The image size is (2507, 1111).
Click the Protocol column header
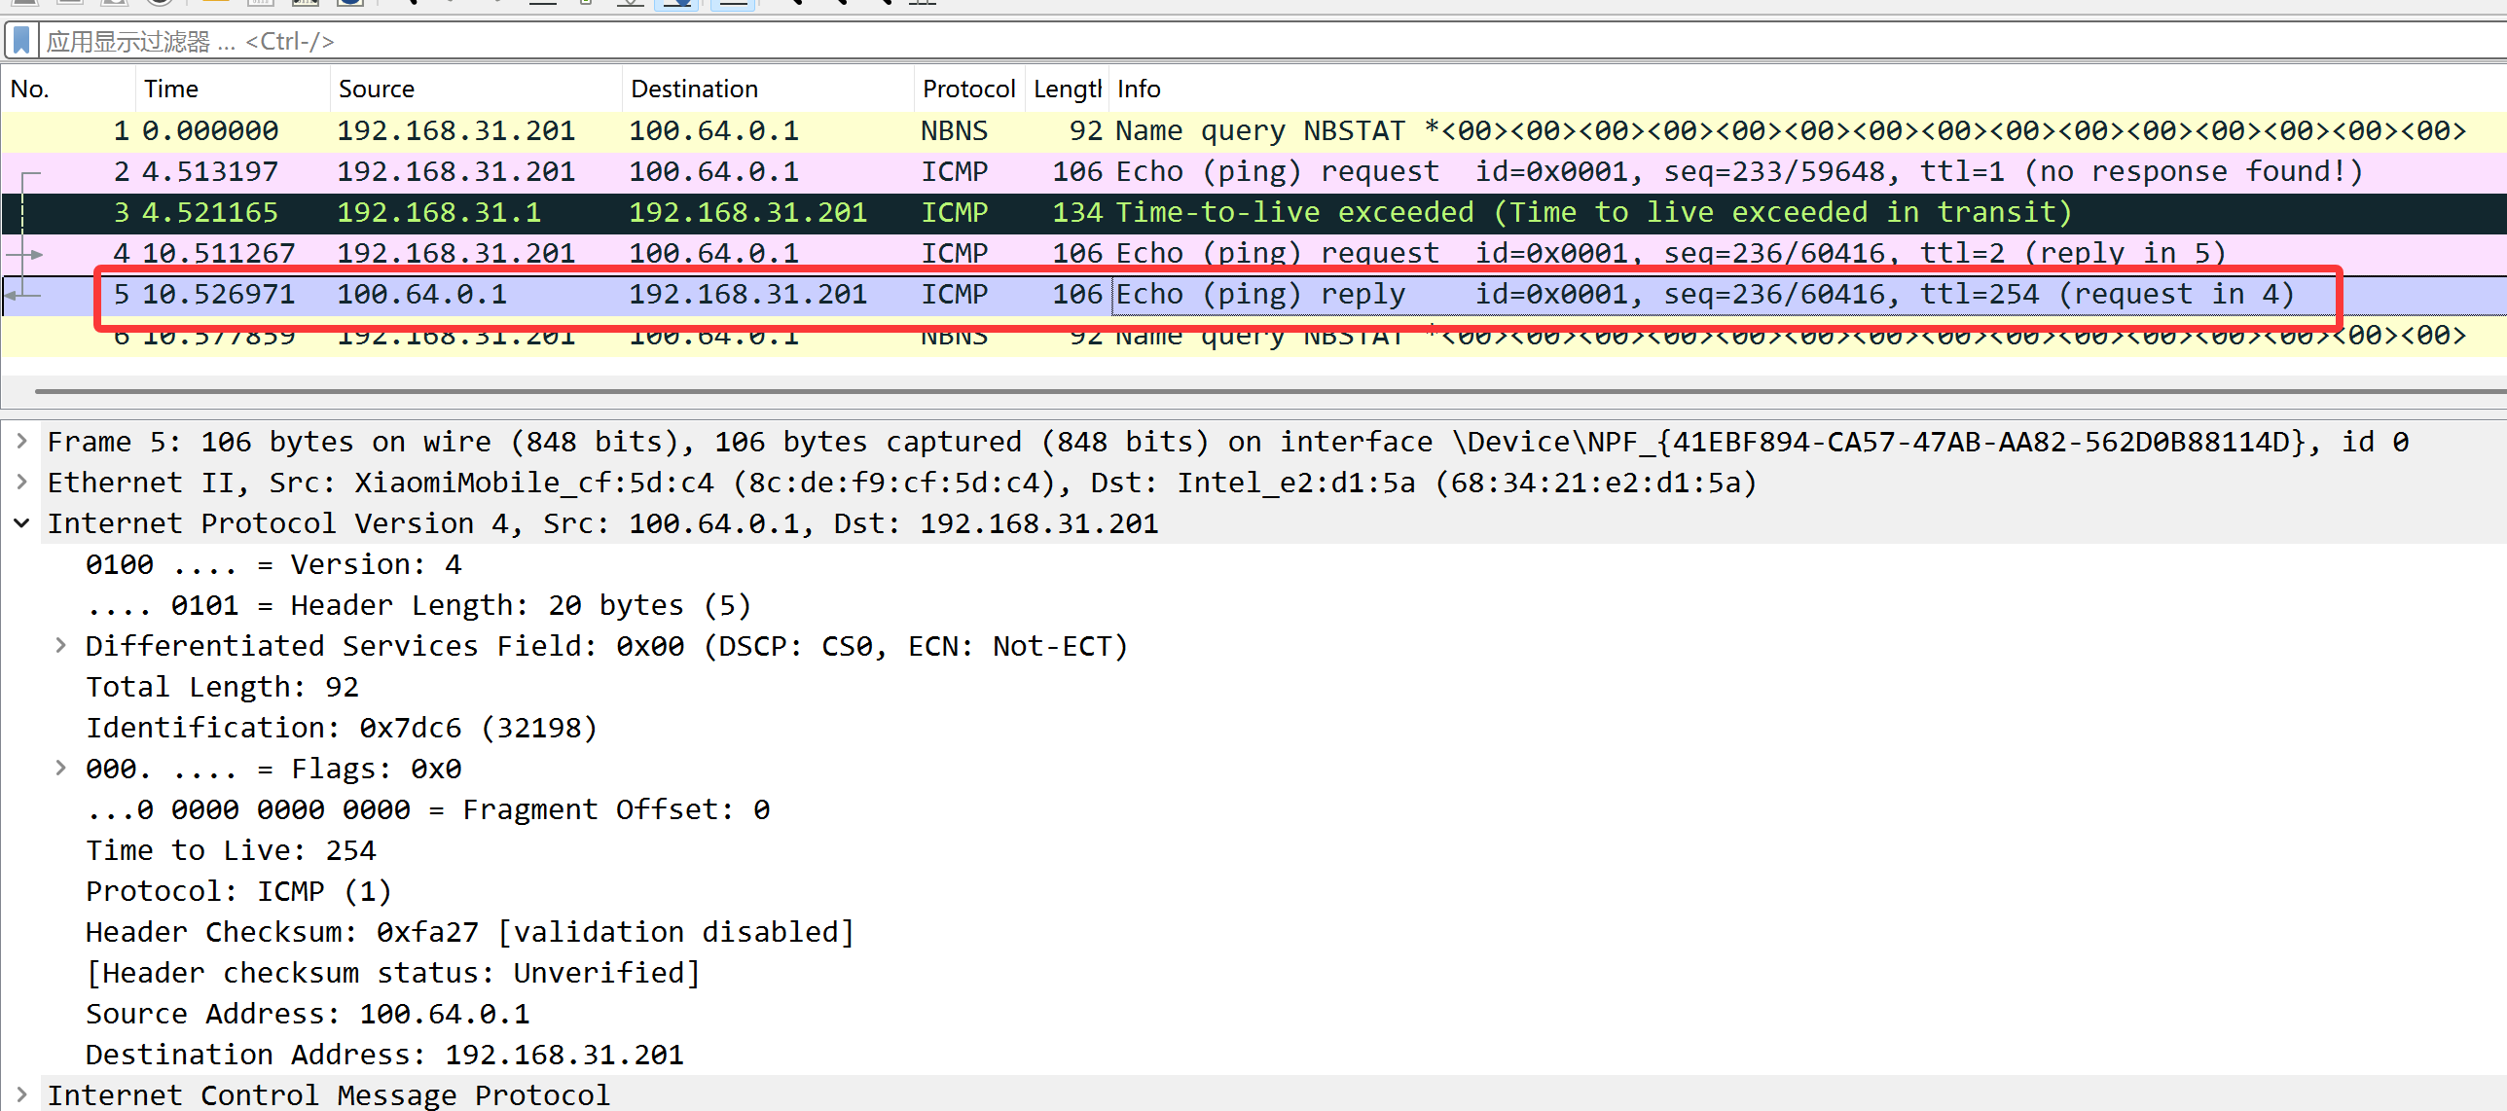968,90
